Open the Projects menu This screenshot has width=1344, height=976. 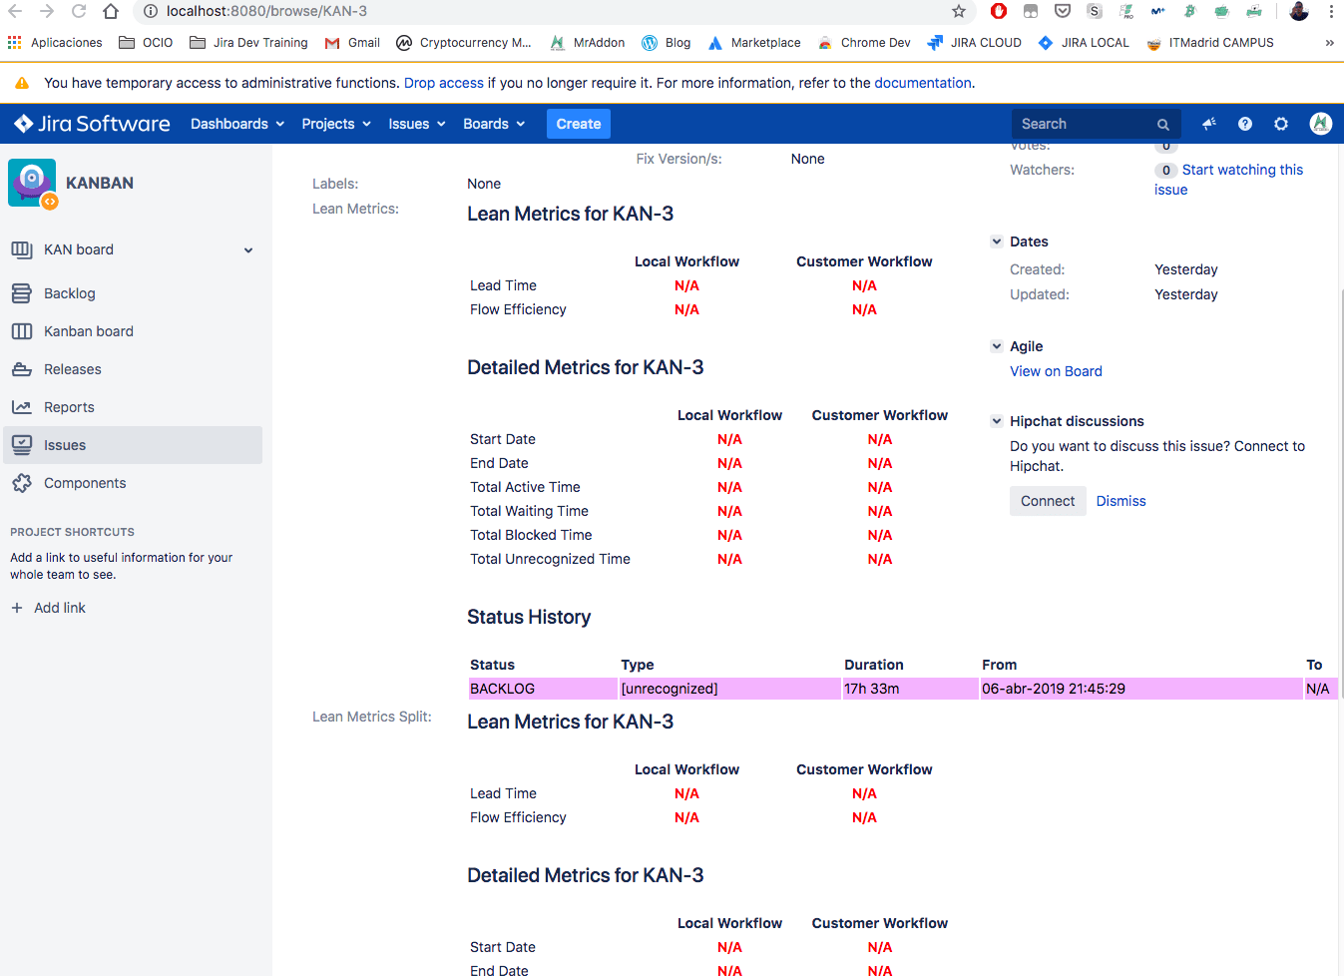point(335,124)
